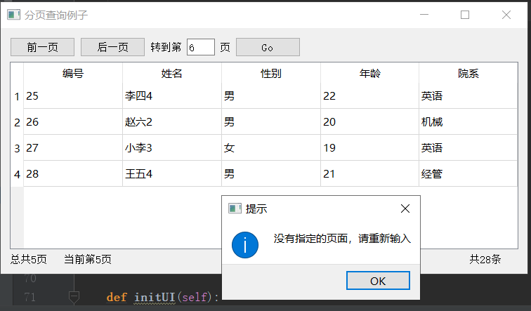
Task: Click the 前一页 previous page button
Action: coord(42,47)
